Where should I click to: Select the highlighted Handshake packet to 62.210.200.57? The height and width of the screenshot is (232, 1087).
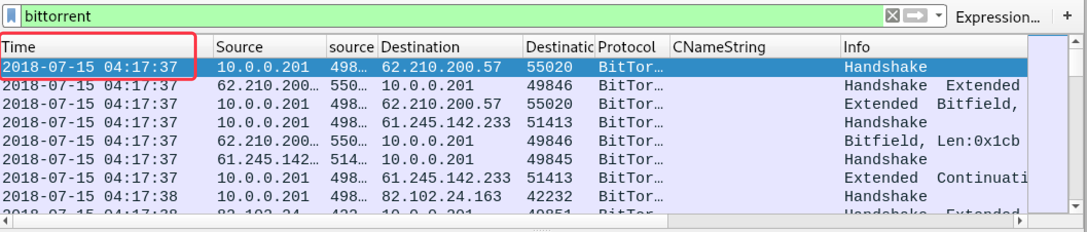pyautogui.click(x=513, y=67)
